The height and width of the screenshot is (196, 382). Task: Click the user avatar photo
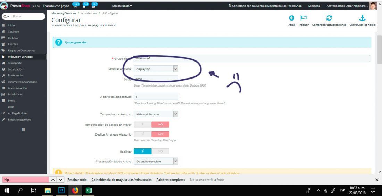[373, 6]
